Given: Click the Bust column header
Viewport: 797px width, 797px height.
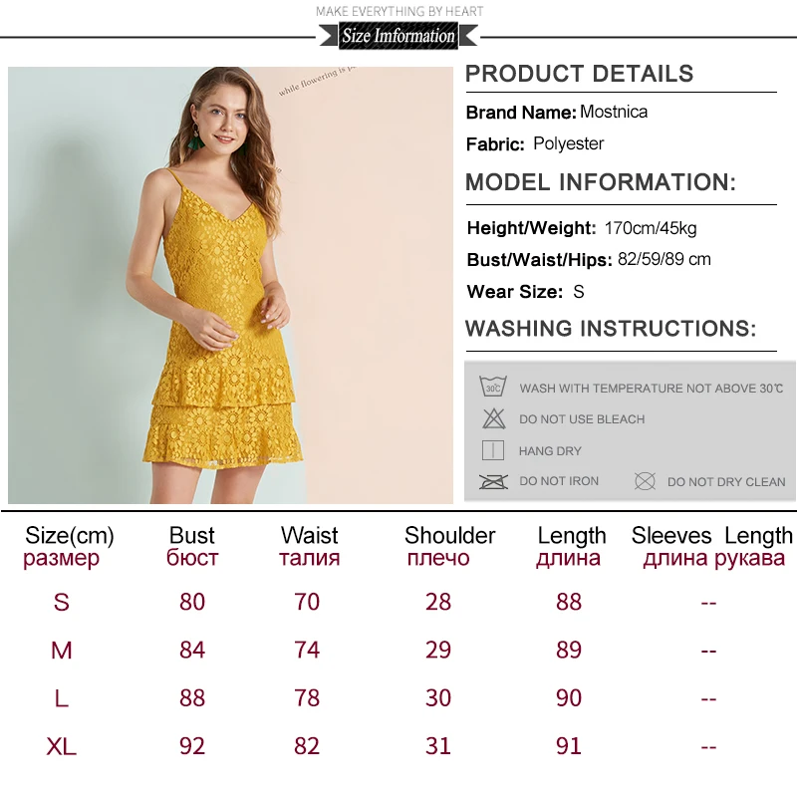Looking at the screenshot, I should click(x=192, y=546).
